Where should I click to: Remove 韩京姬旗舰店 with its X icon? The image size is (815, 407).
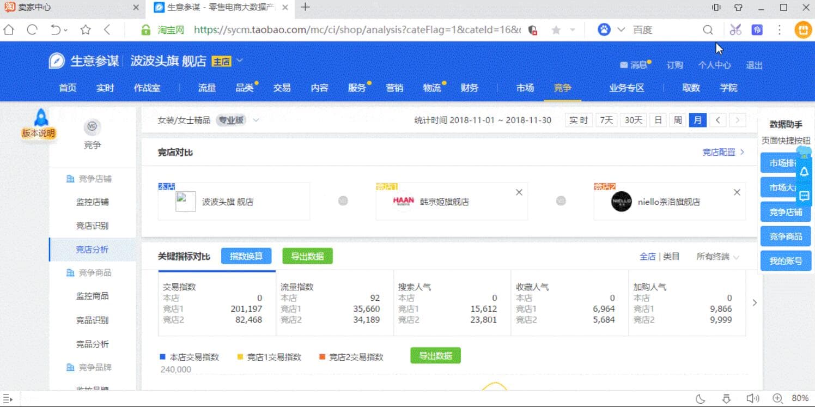[519, 192]
